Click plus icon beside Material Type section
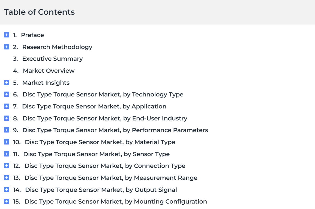 click(7, 142)
